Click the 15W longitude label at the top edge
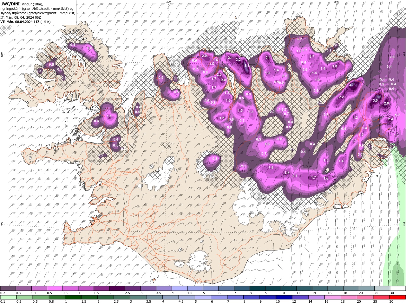The image size is (406, 304). click(336, 2)
